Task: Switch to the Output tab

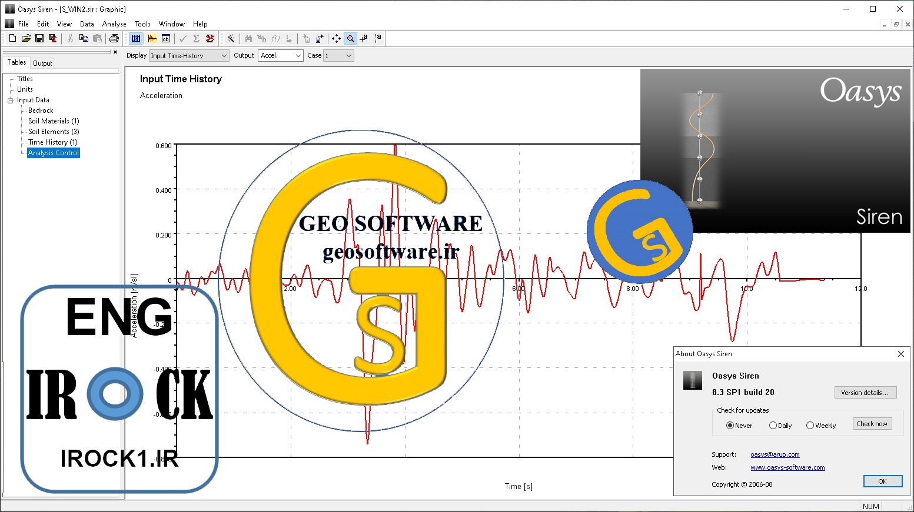Action: click(42, 63)
